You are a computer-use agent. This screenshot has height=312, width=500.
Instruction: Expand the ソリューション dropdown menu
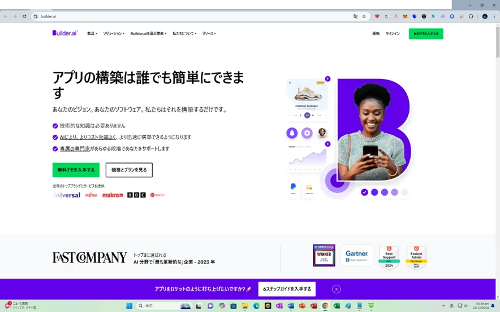pyautogui.click(x=114, y=33)
